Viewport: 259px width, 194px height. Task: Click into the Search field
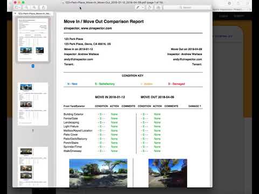point(187,8)
